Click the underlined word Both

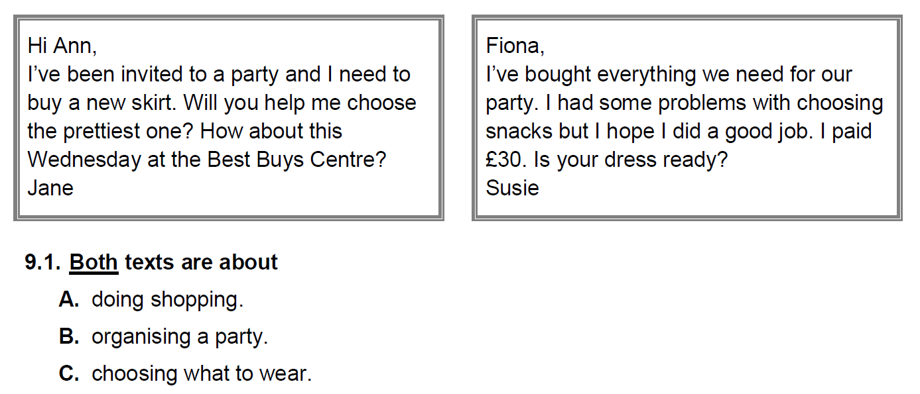(x=94, y=263)
